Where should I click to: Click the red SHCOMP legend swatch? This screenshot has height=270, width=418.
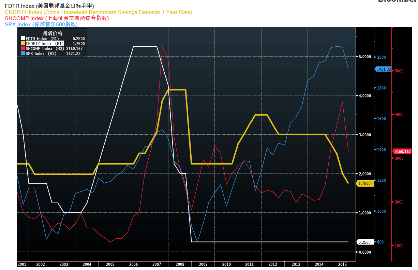pyautogui.click(x=23, y=49)
